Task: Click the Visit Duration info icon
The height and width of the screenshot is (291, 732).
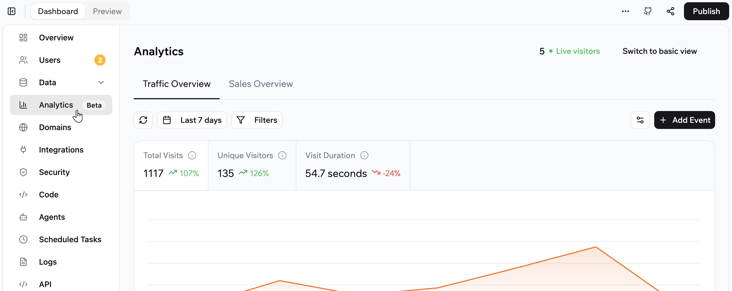Action: (x=364, y=155)
